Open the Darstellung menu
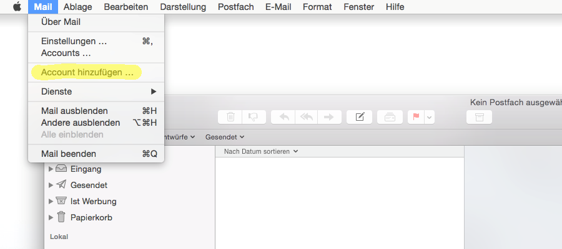Screen dimensions: 562x249 (183, 7)
